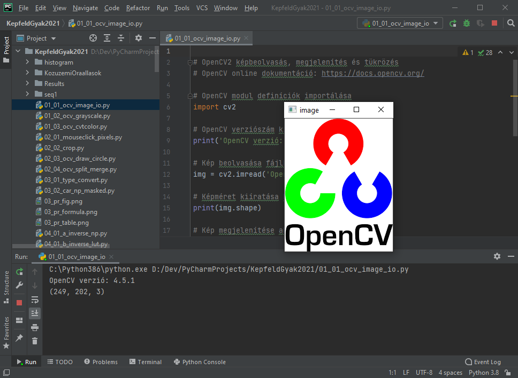The image size is (518, 378).
Task: Open the Problems tool tab
Action: [101, 361]
